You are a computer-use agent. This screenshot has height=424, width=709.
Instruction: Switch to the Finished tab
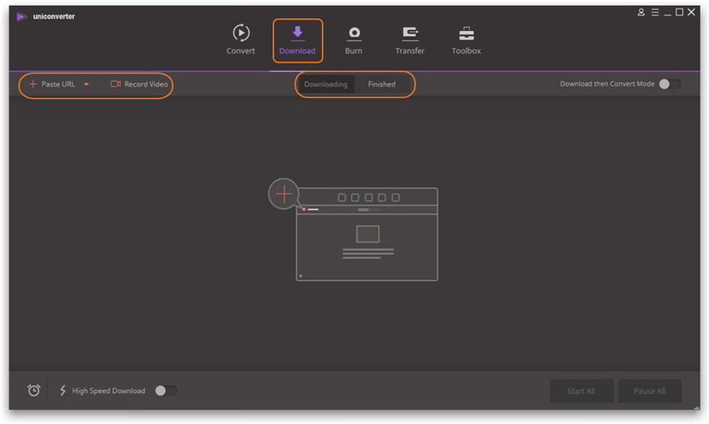[x=382, y=84]
